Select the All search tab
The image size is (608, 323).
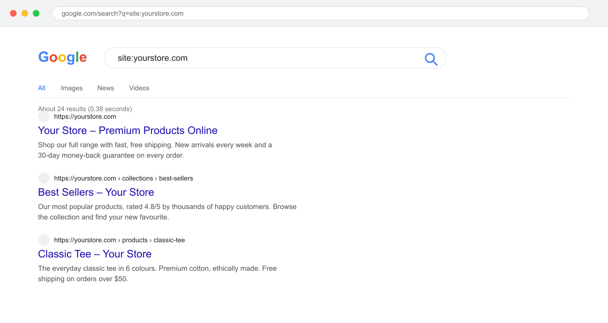pos(42,88)
